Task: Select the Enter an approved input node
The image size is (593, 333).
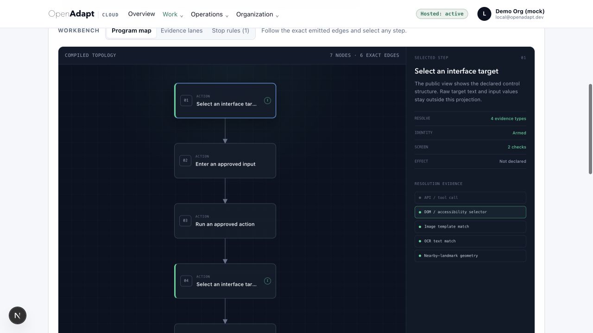Action: point(225,160)
